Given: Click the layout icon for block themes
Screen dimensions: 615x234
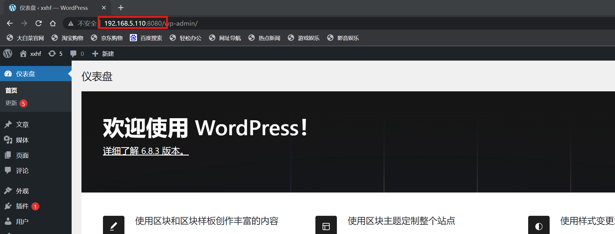Looking at the screenshot, I should click(326, 225).
